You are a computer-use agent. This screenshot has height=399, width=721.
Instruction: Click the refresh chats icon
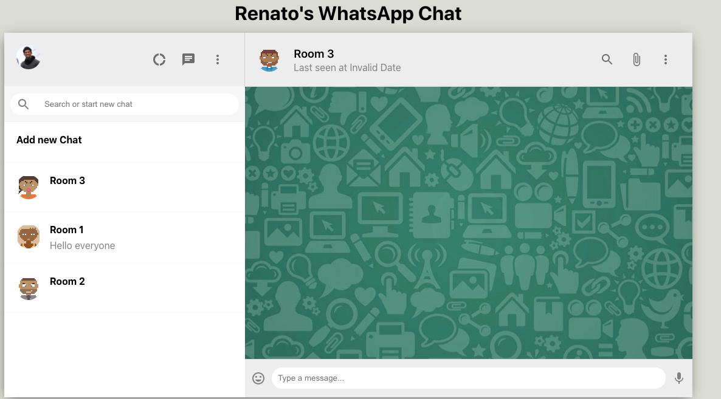159,59
